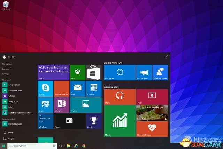Open the Power options
The width and height of the screenshot is (223, 149).
(x=8, y=133)
